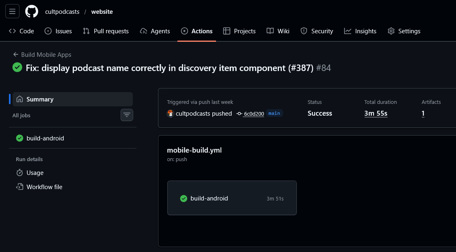Image resolution: width=456 pixels, height=252 pixels.
Task: Open the Pull requests tab
Action: tap(106, 31)
